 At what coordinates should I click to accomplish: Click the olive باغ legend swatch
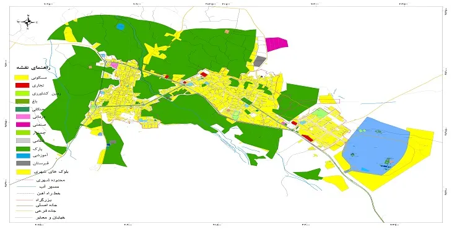tap(22, 101)
